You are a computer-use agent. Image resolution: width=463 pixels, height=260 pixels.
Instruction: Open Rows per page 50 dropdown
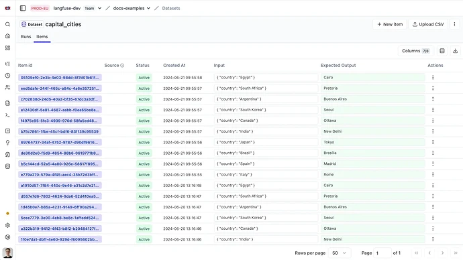point(339,253)
